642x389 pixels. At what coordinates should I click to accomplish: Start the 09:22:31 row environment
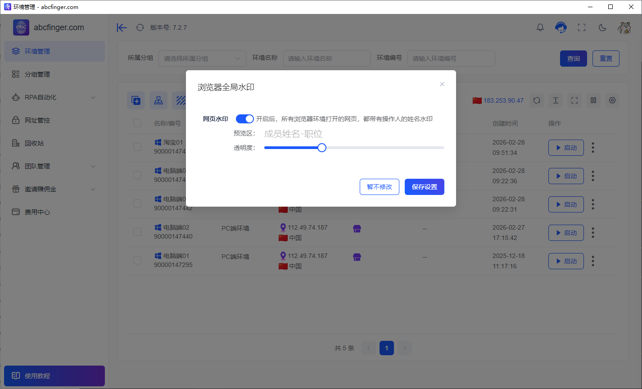566,204
